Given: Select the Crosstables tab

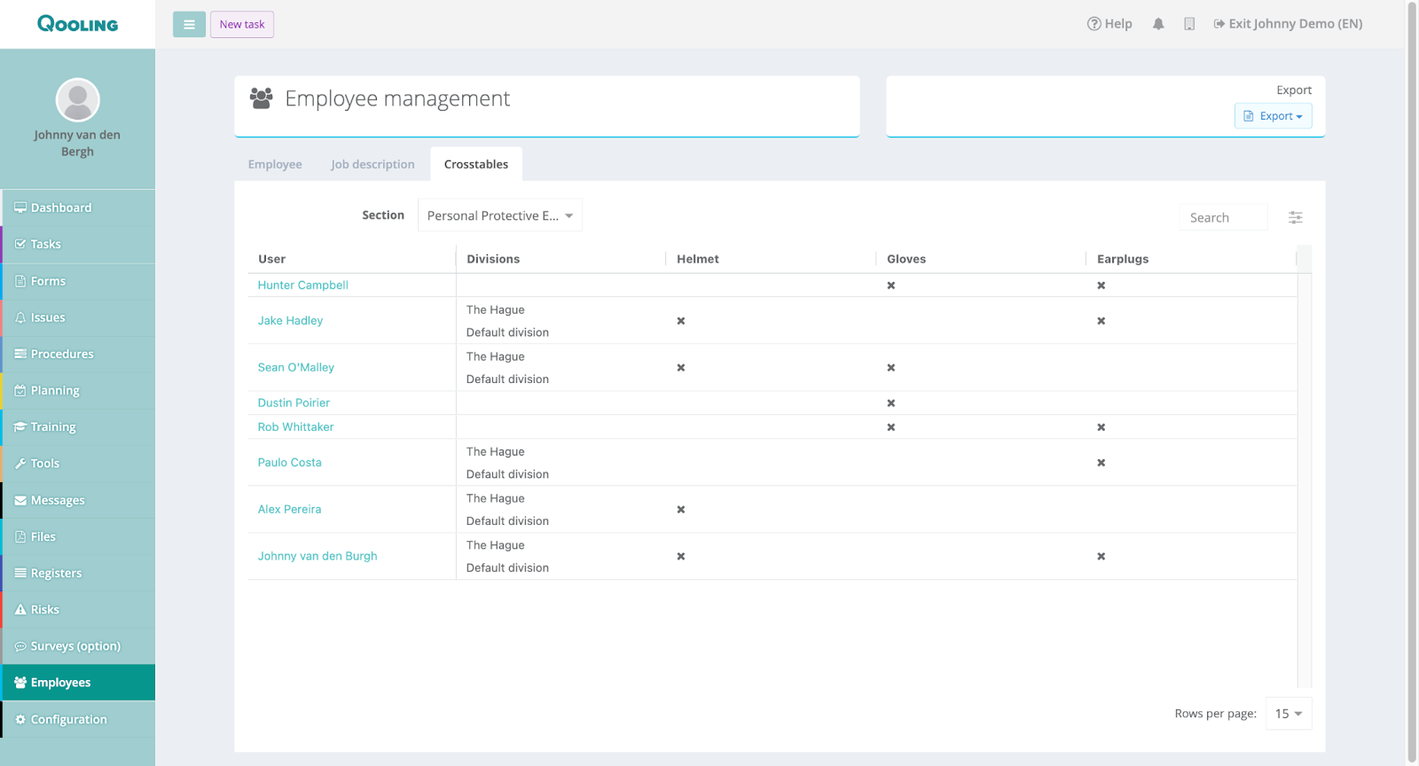Looking at the screenshot, I should point(476,164).
